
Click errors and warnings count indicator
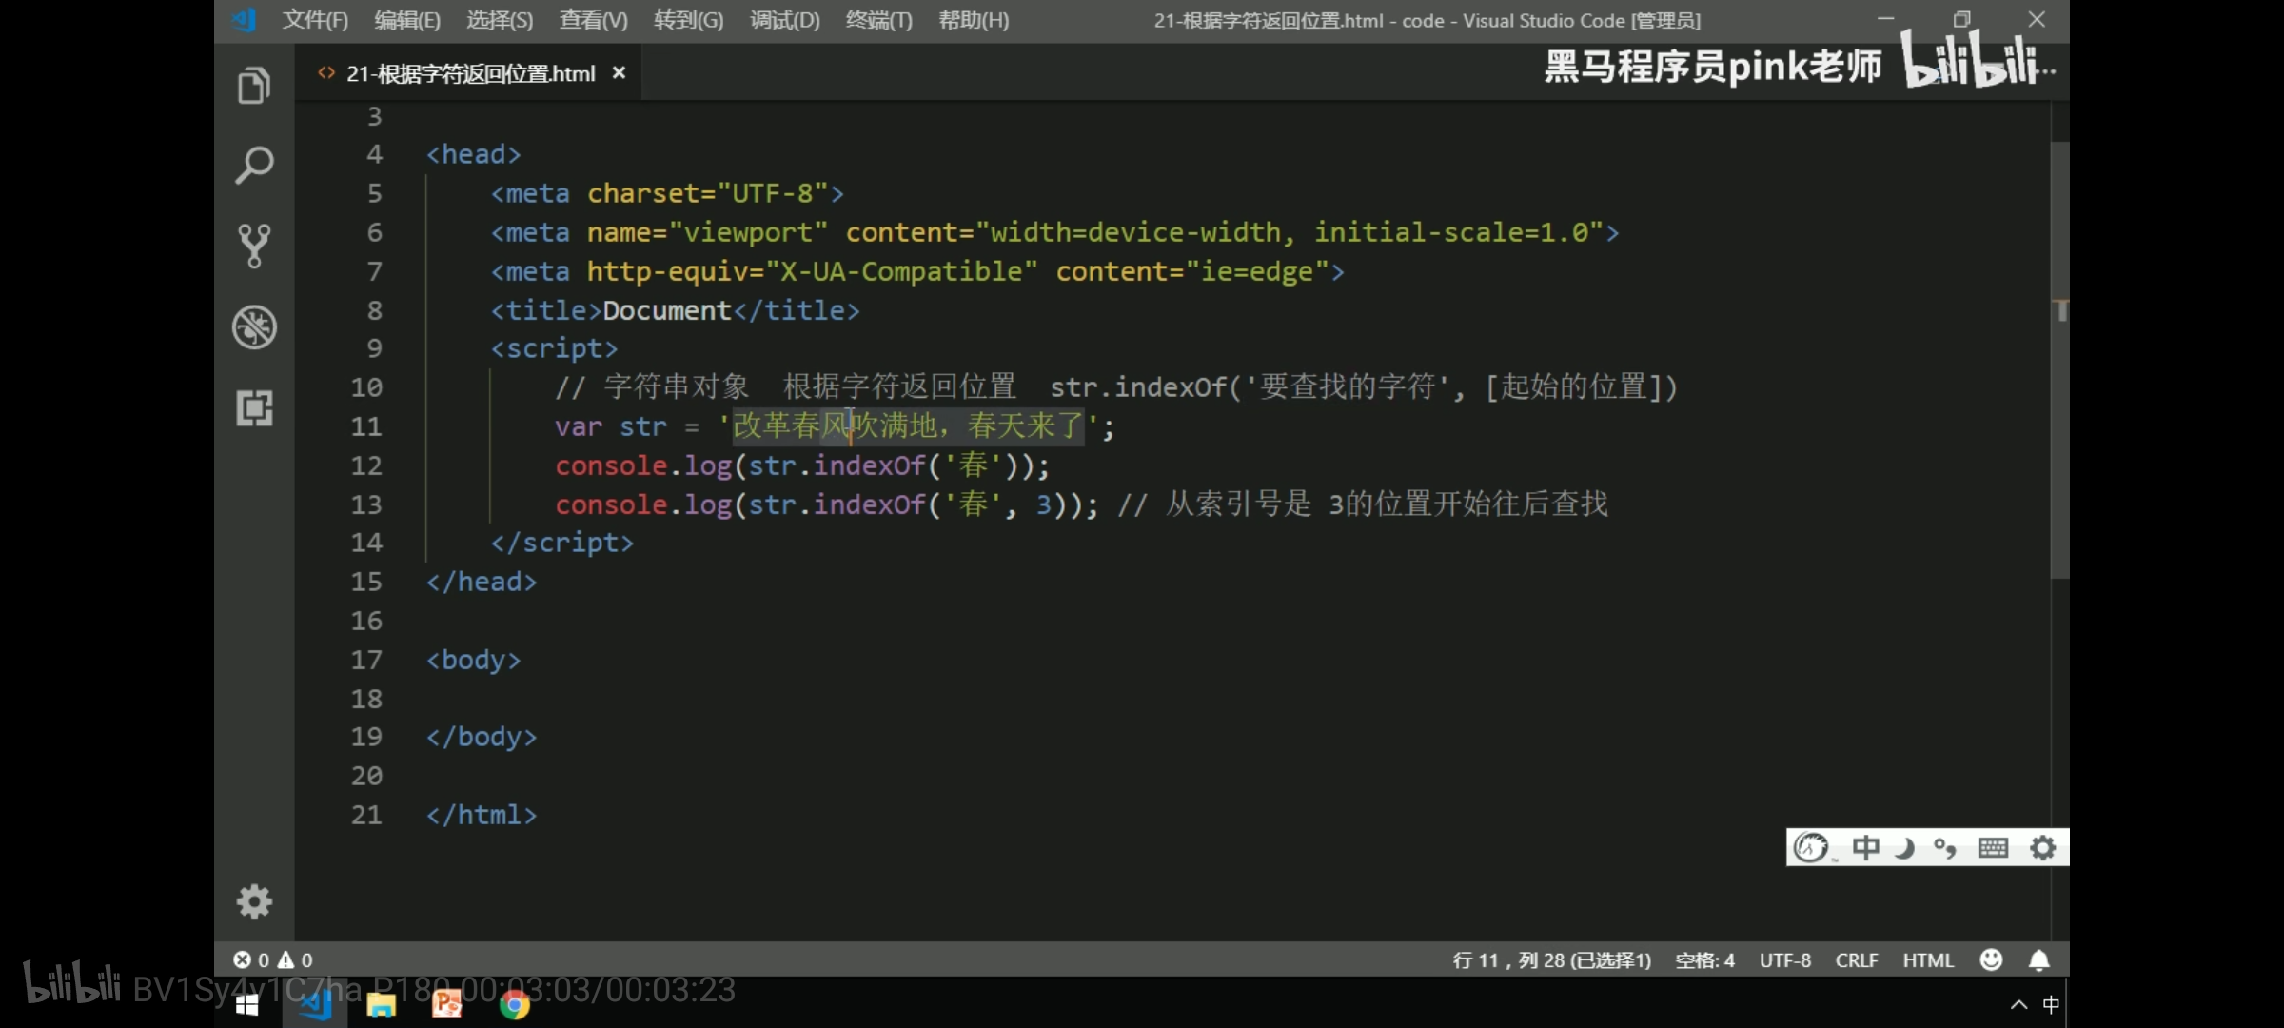pos(273,959)
